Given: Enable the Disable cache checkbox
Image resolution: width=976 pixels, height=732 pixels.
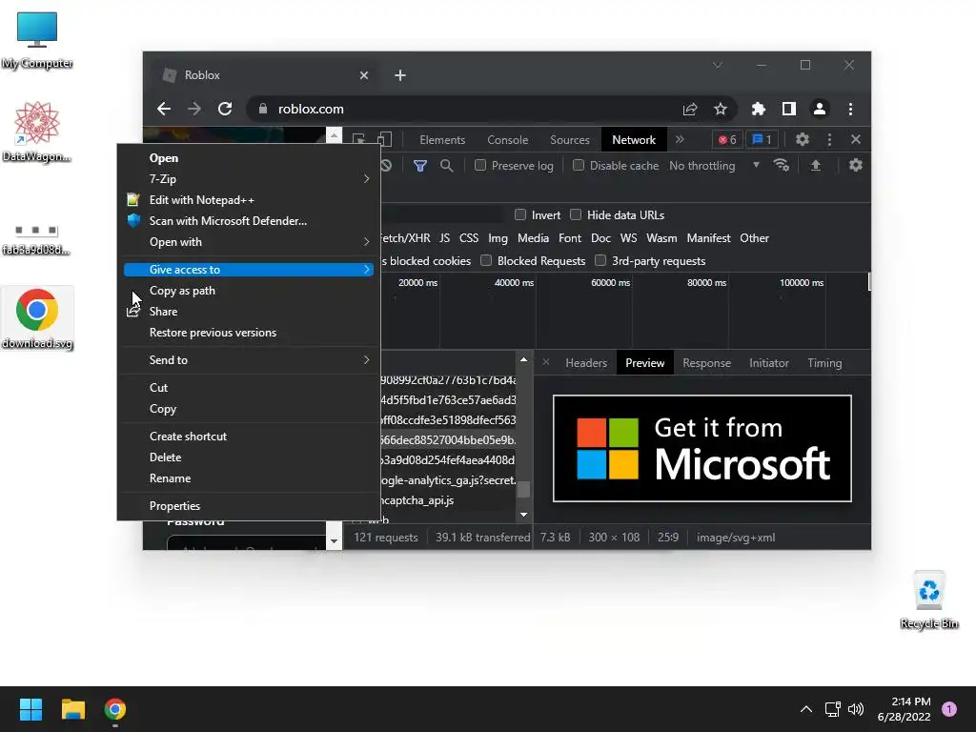Looking at the screenshot, I should [579, 165].
